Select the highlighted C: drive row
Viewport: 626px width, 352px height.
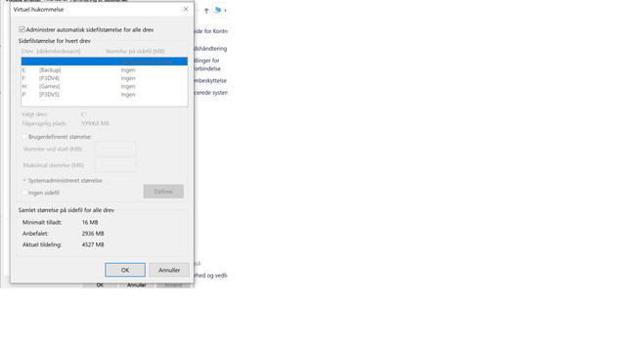point(105,62)
